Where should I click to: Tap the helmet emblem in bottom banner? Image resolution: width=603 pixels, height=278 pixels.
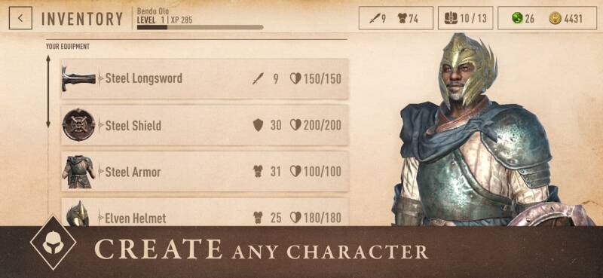[x=53, y=243]
